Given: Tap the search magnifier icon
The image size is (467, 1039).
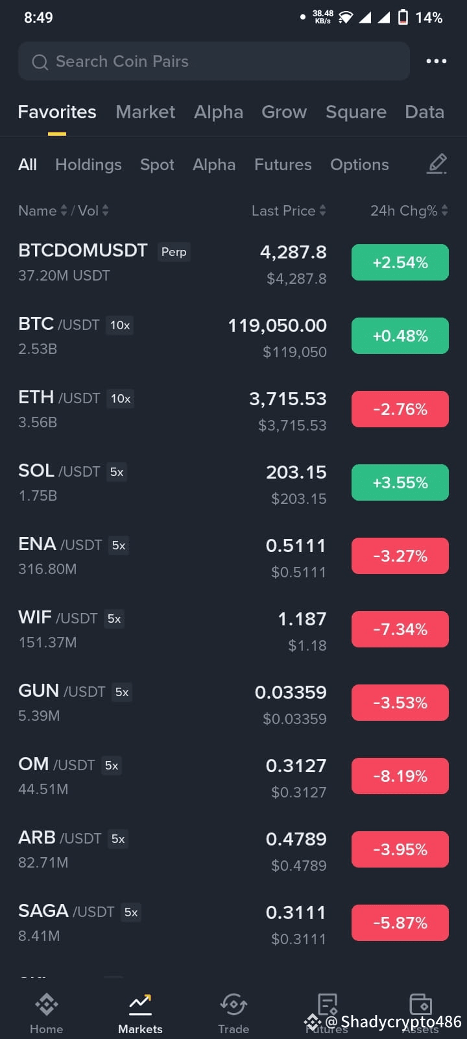Looking at the screenshot, I should tap(40, 62).
